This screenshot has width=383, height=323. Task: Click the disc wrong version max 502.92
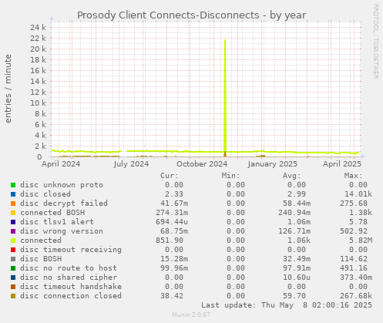(354, 231)
